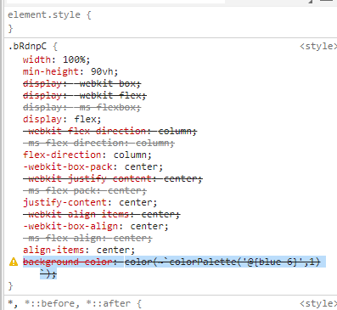Click the -webkit-box-pack property name

68,166
